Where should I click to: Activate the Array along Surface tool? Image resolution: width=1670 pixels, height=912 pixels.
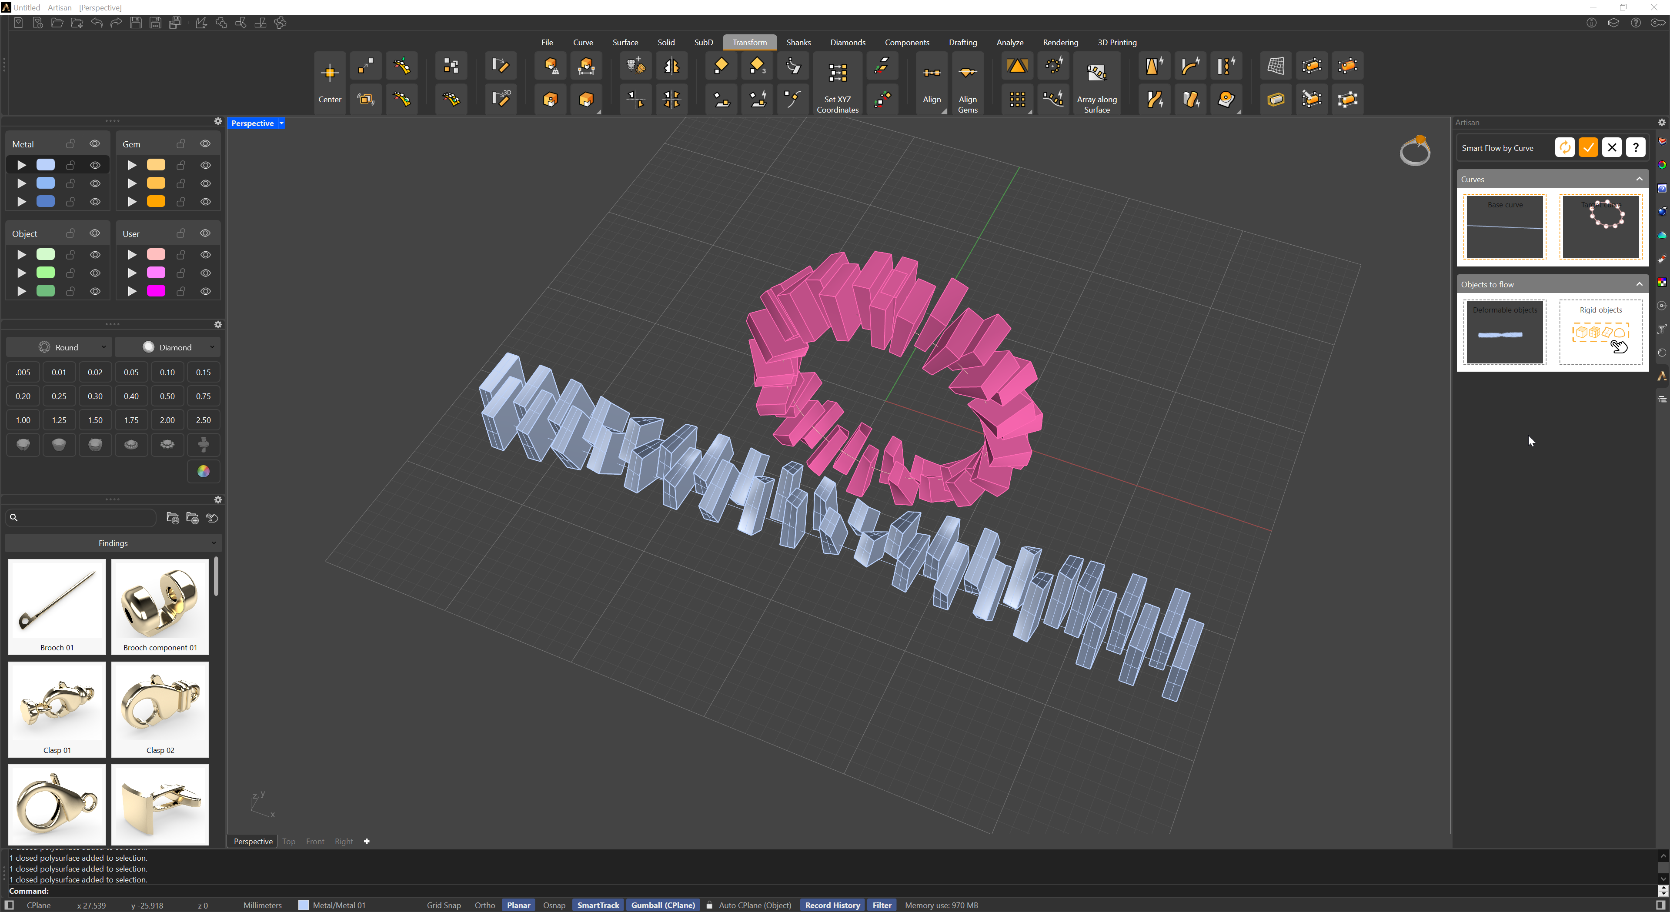tap(1096, 83)
